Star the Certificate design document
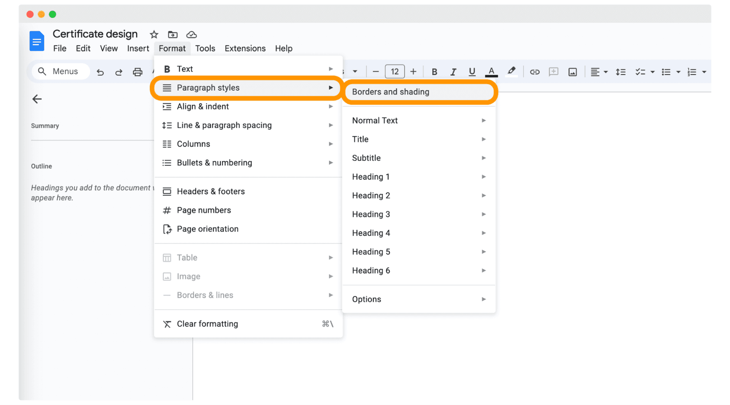 [x=154, y=35]
